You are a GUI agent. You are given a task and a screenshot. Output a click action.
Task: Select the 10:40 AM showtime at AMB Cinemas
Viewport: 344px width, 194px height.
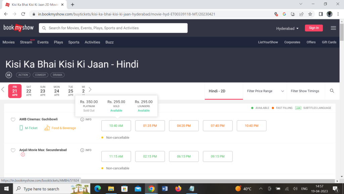(x=116, y=126)
